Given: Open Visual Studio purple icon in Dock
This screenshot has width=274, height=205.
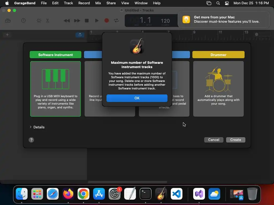Looking at the screenshot, I should click(x=199, y=194).
